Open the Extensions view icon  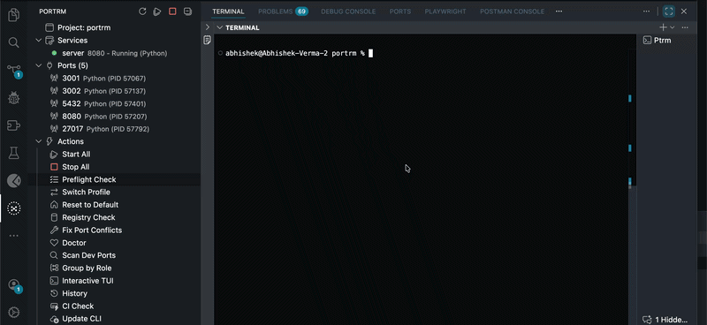pos(14,125)
